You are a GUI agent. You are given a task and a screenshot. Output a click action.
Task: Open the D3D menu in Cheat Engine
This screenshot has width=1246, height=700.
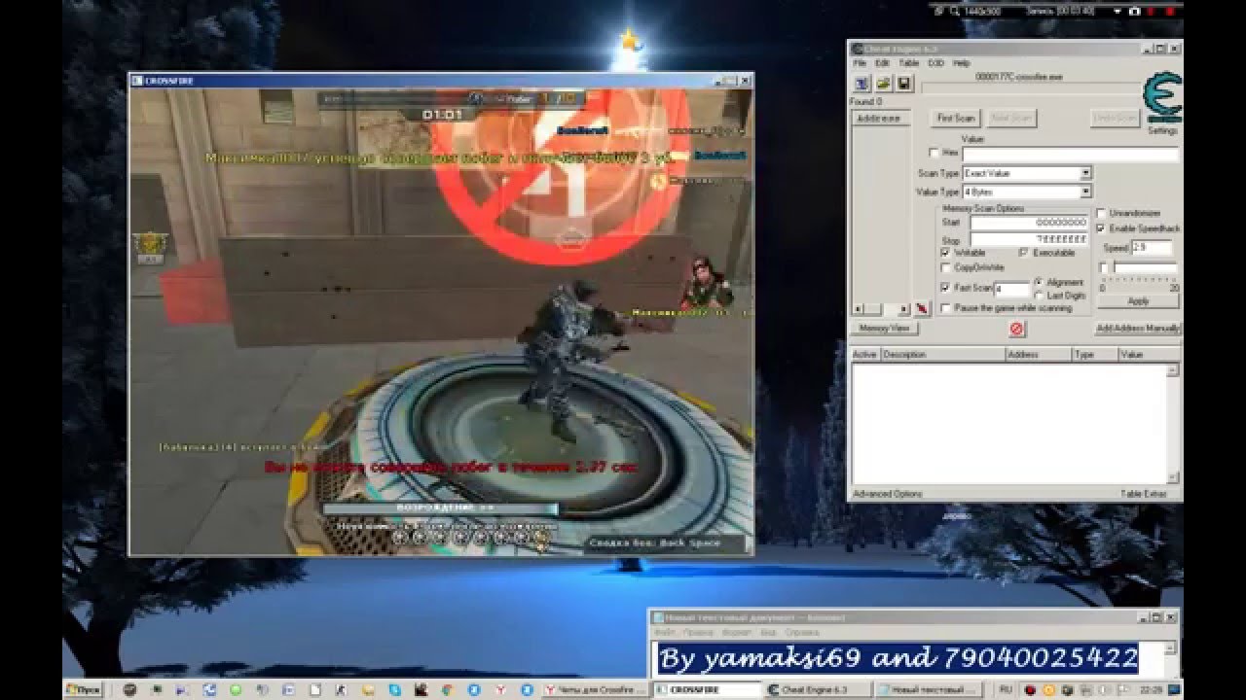(935, 63)
